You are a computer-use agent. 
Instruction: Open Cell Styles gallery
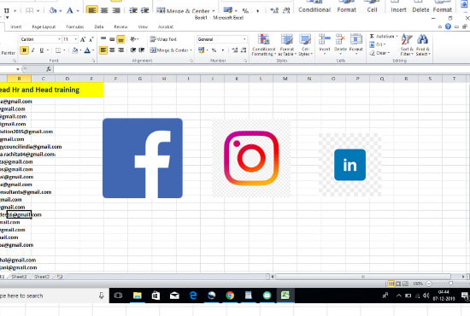click(x=305, y=45)
